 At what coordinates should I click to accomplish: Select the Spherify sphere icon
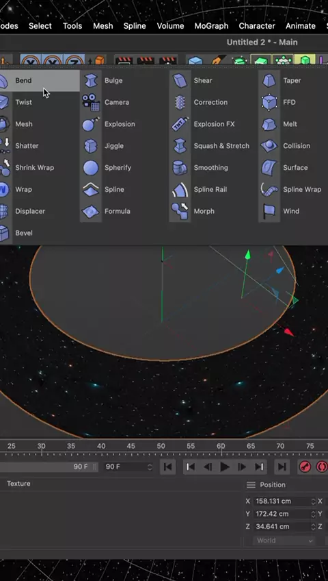click(x=91, y=167)
